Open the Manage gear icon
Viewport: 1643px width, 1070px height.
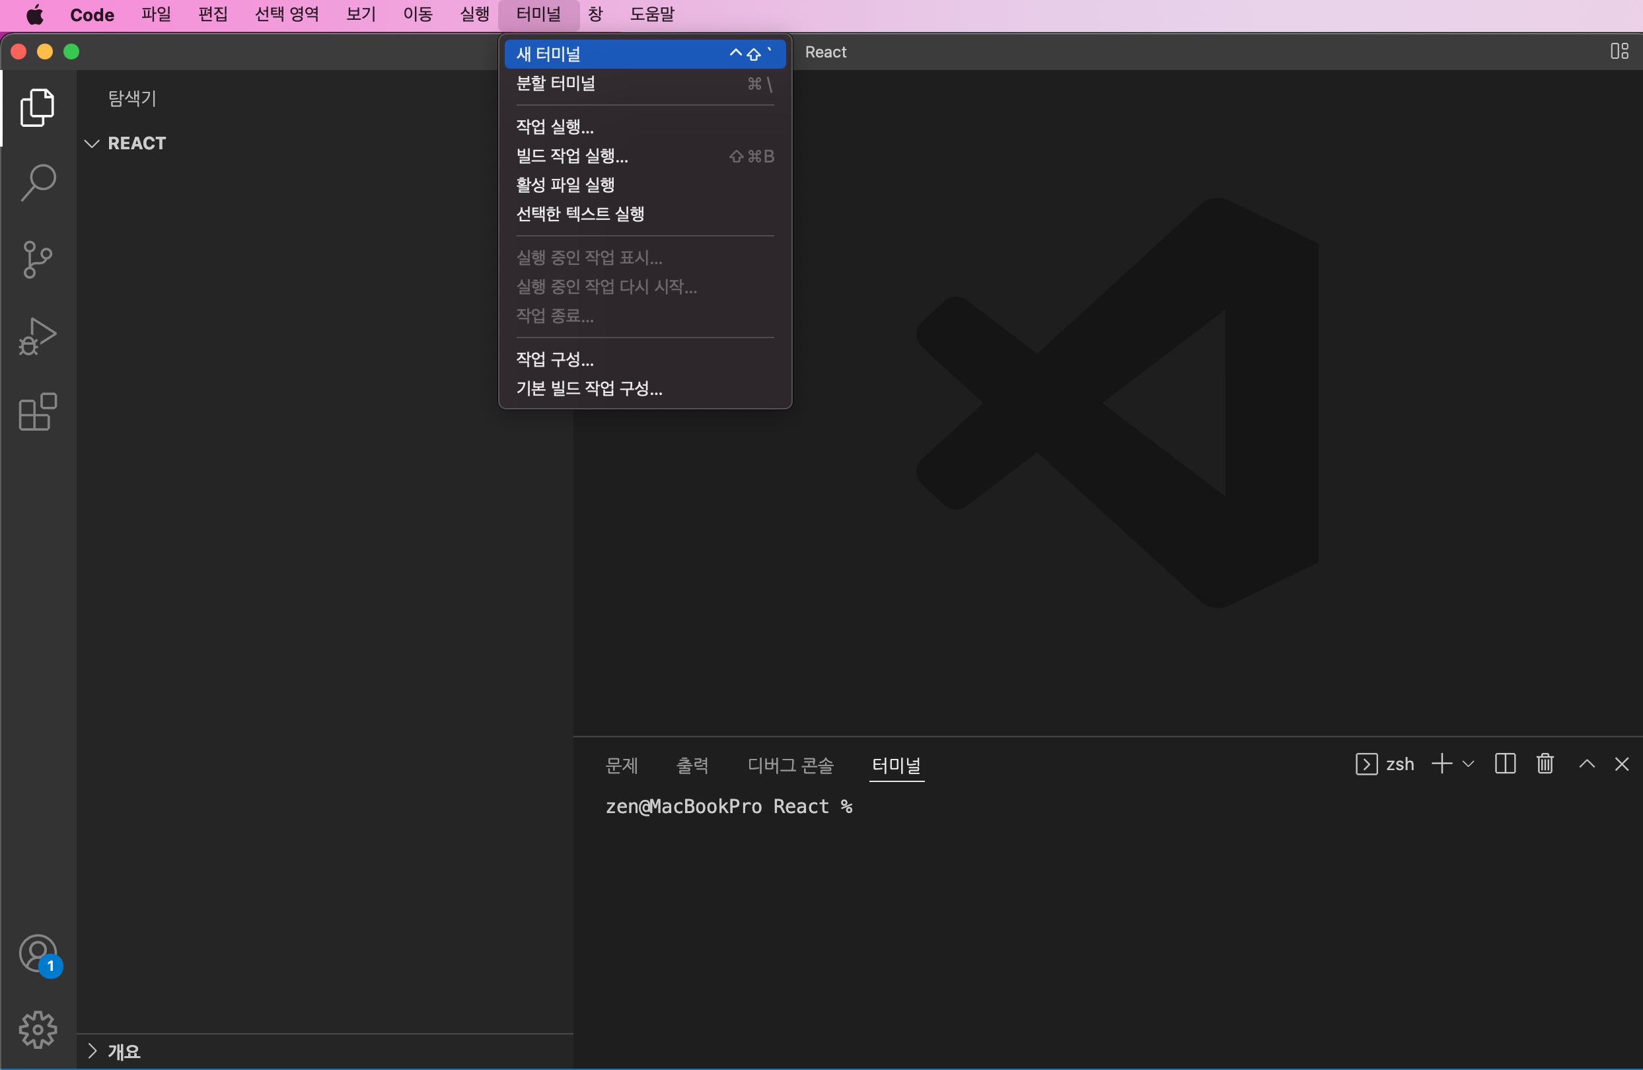pos(37,1029)
